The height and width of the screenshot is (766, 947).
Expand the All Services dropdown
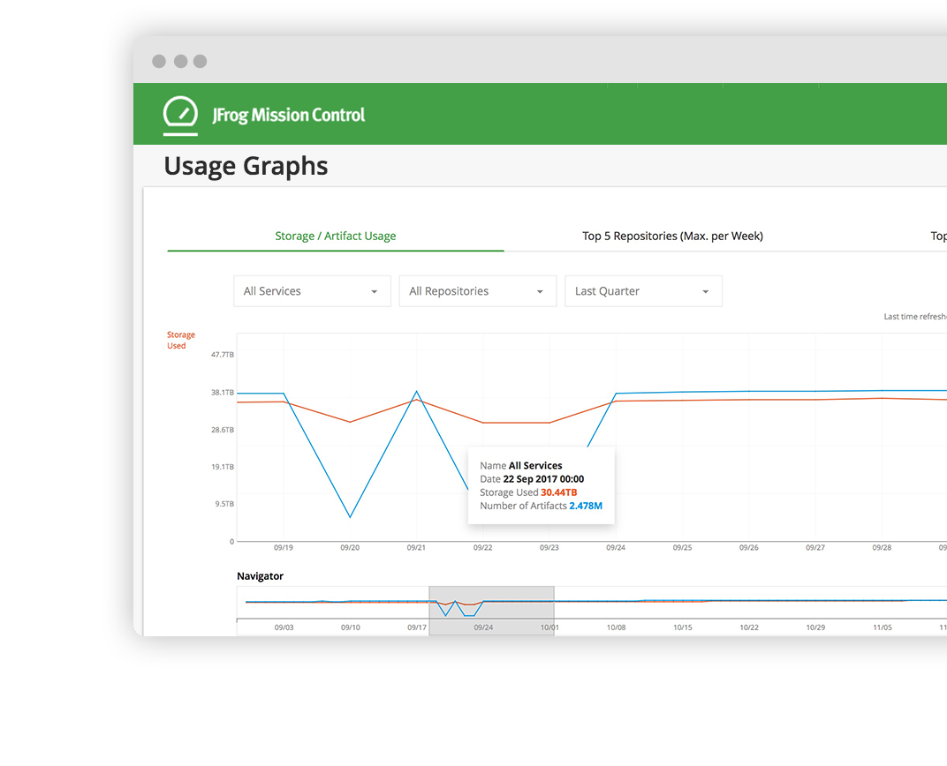(312, 291)
